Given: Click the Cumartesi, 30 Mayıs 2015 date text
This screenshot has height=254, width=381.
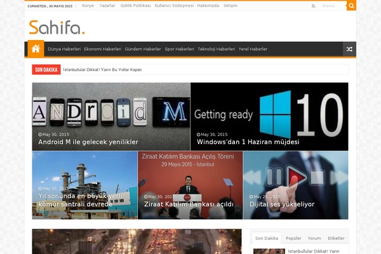Looking at the screenshot, I should tap(50, 6).
